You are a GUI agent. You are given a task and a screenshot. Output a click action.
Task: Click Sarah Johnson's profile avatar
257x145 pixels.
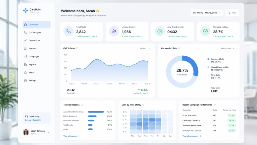click(x=26, y=132)
